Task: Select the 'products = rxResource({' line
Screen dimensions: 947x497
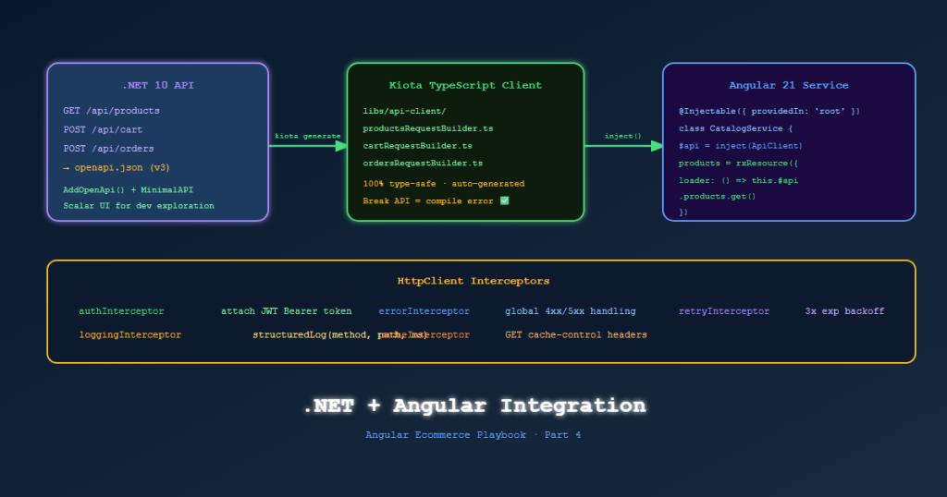Action: click(x=739, y=164)
